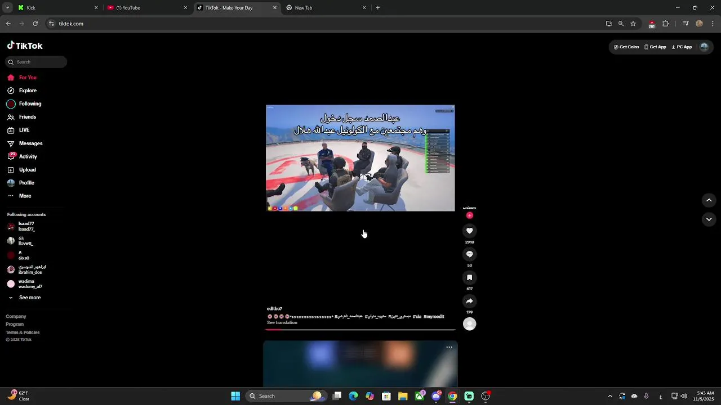Open a new browser tab with plus
This screenshot has height=405, width=721.
point(377,8)
